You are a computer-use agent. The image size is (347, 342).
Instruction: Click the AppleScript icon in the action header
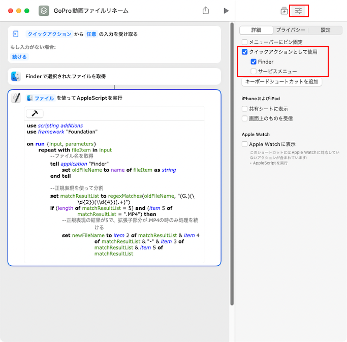point(16,98)
